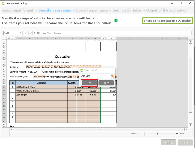Viewport: 195px width, 149px height.
Task: Click the green help question mark icon
Action: [x=116, y=21]
